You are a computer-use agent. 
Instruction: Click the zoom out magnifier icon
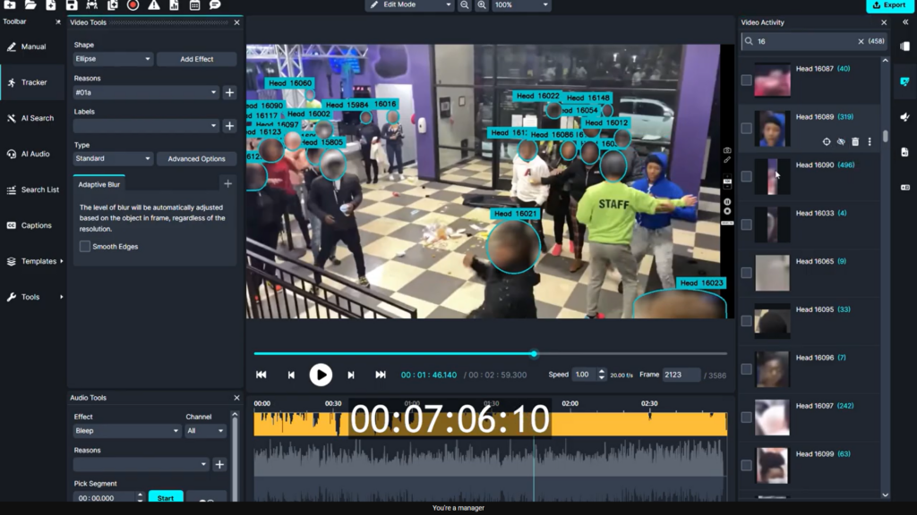[x=465, y=4]
